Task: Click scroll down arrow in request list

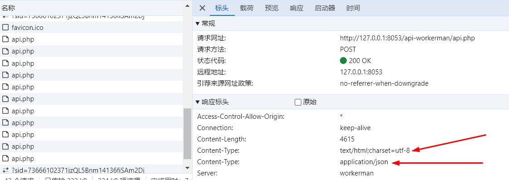Action: coord(187,168)
